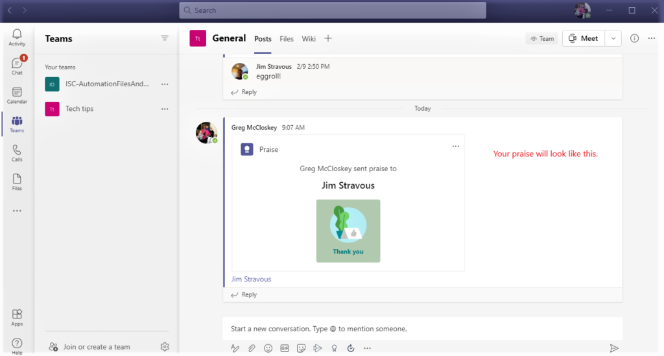Open channel more options ellipsis
This screenshot has height=356, width=664.
tap(651, 38)
